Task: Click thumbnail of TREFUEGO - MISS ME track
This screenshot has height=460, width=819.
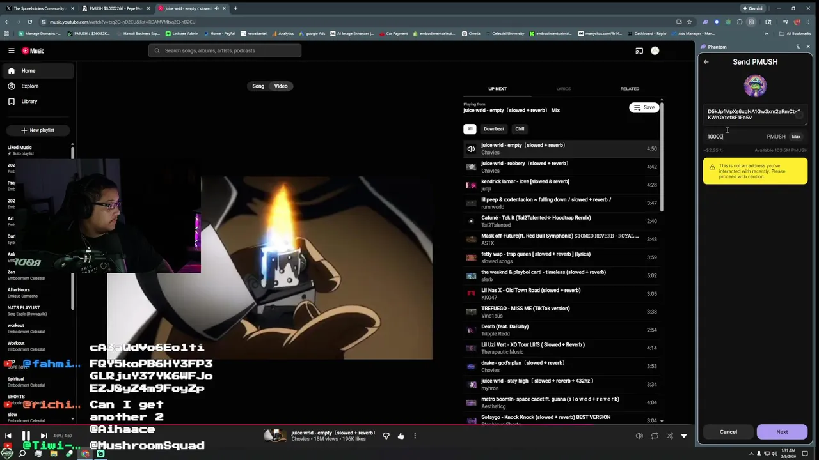Action: 471,312
